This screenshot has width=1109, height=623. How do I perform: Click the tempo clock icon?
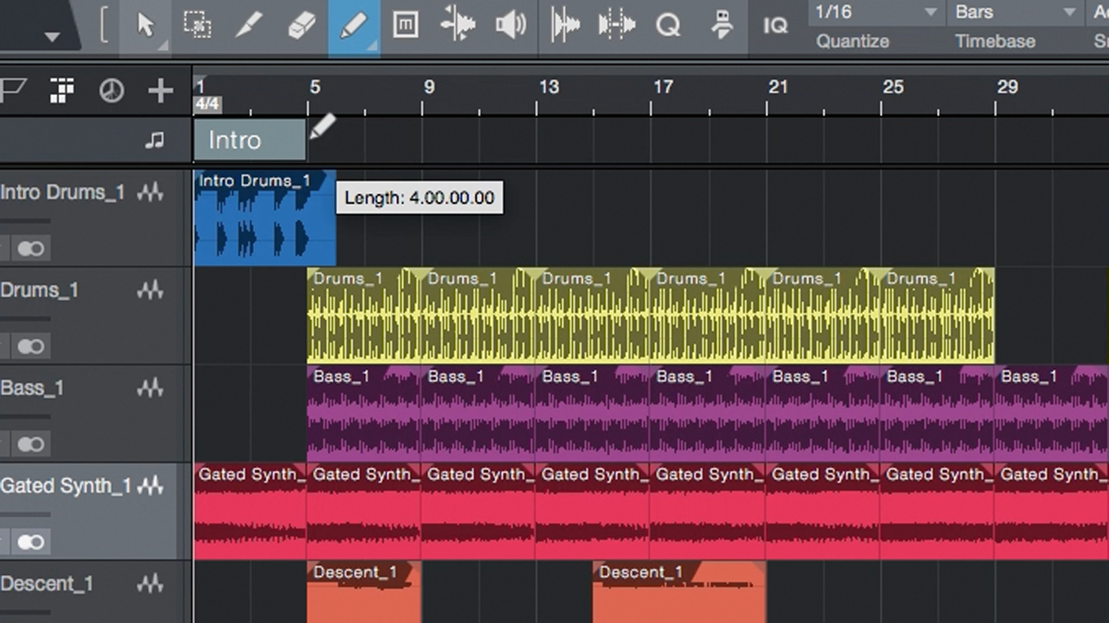(x=112, y=90)
